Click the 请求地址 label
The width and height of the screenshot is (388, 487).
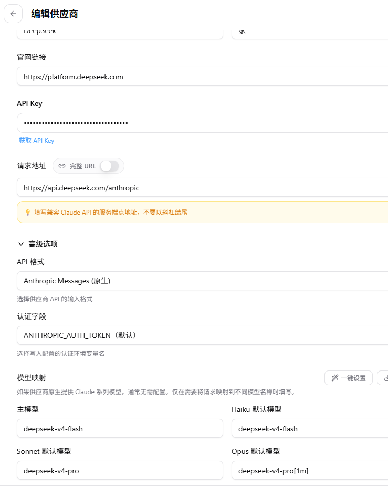[x=32, y=166]
